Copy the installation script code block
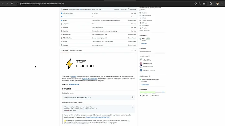225x126 pixels. pyautogui.click(x=132, y=97)
